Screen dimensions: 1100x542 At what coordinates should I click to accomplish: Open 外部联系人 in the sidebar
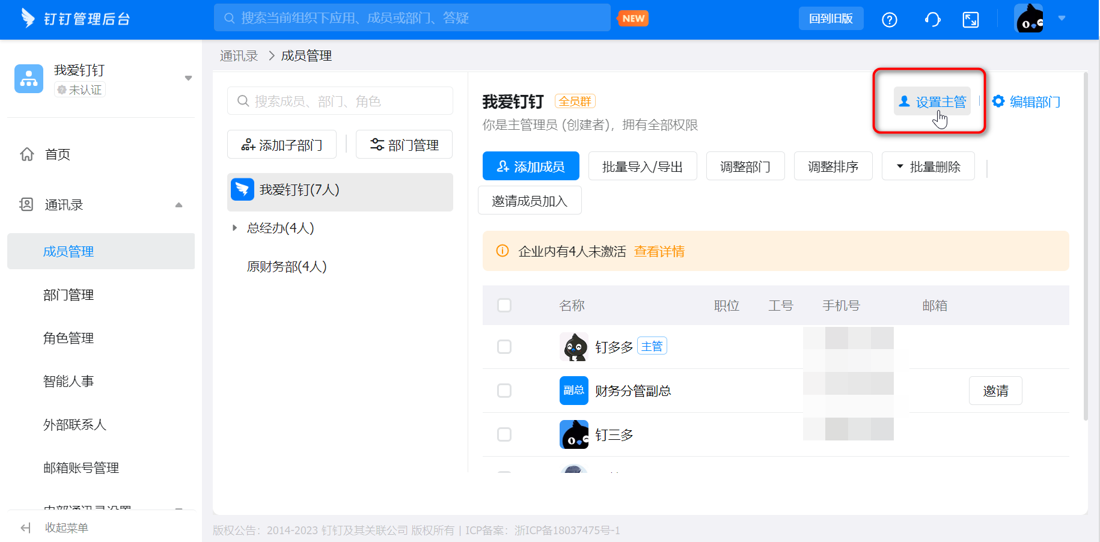pos(75,425)
